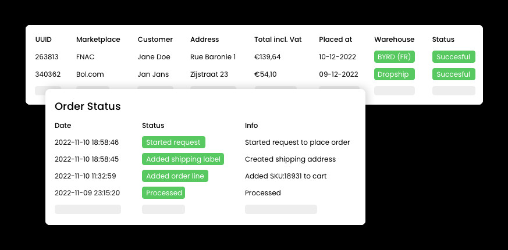
Task: Click the green Processed status badge
Action: point(164,192)
